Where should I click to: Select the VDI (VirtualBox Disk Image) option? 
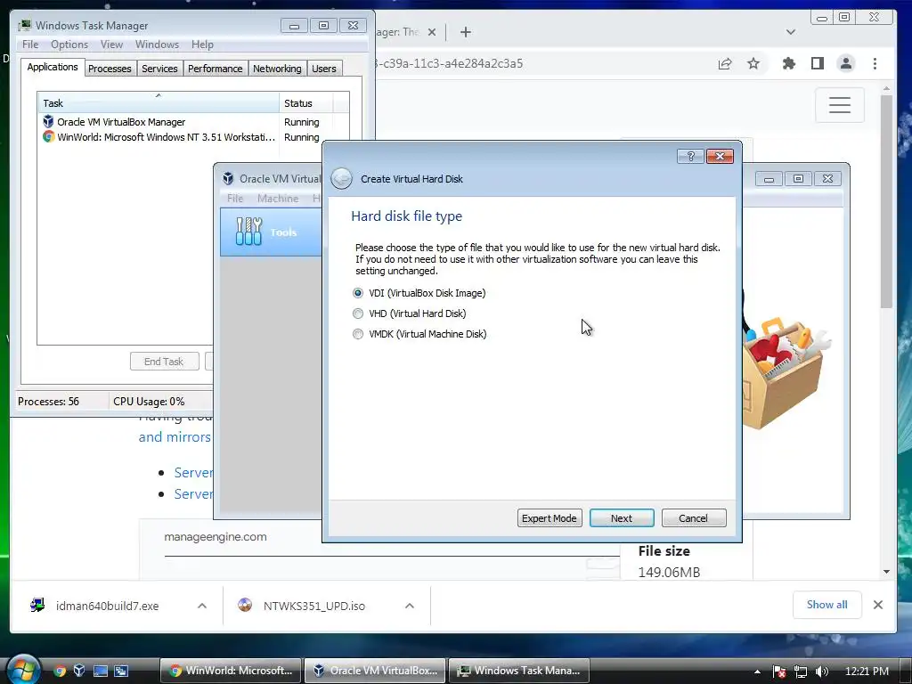click(x=419, y=293)
